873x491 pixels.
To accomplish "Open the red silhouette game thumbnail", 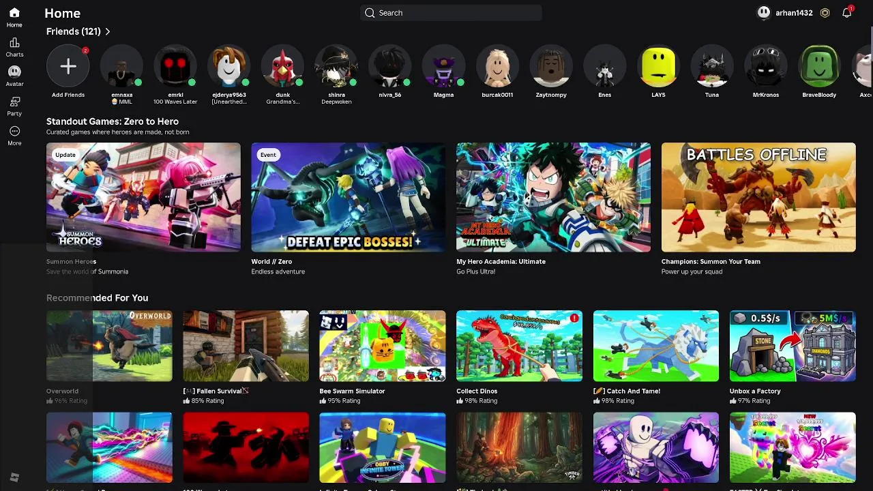I will [246, 447].
